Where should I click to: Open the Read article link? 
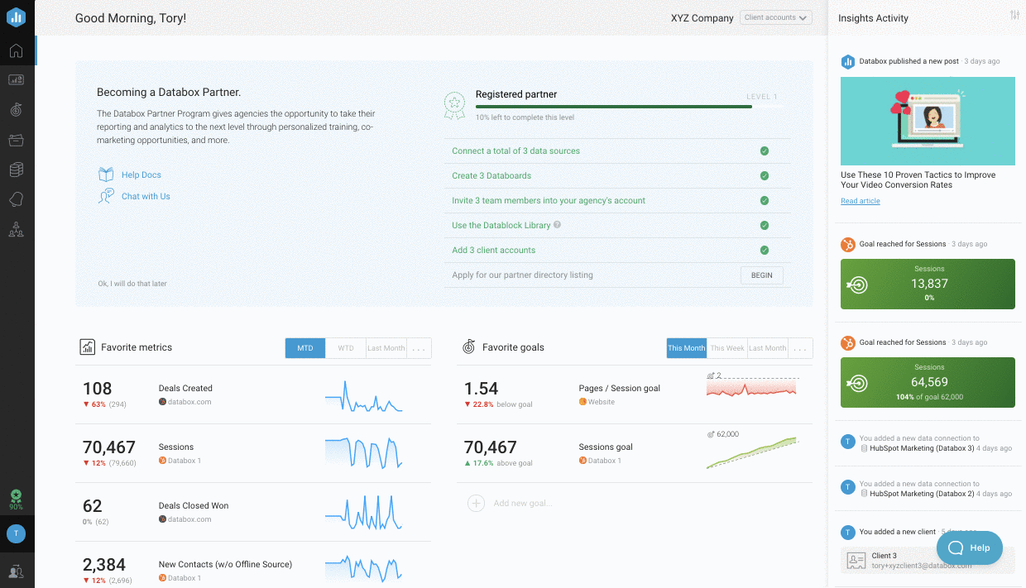coord(860,201)
